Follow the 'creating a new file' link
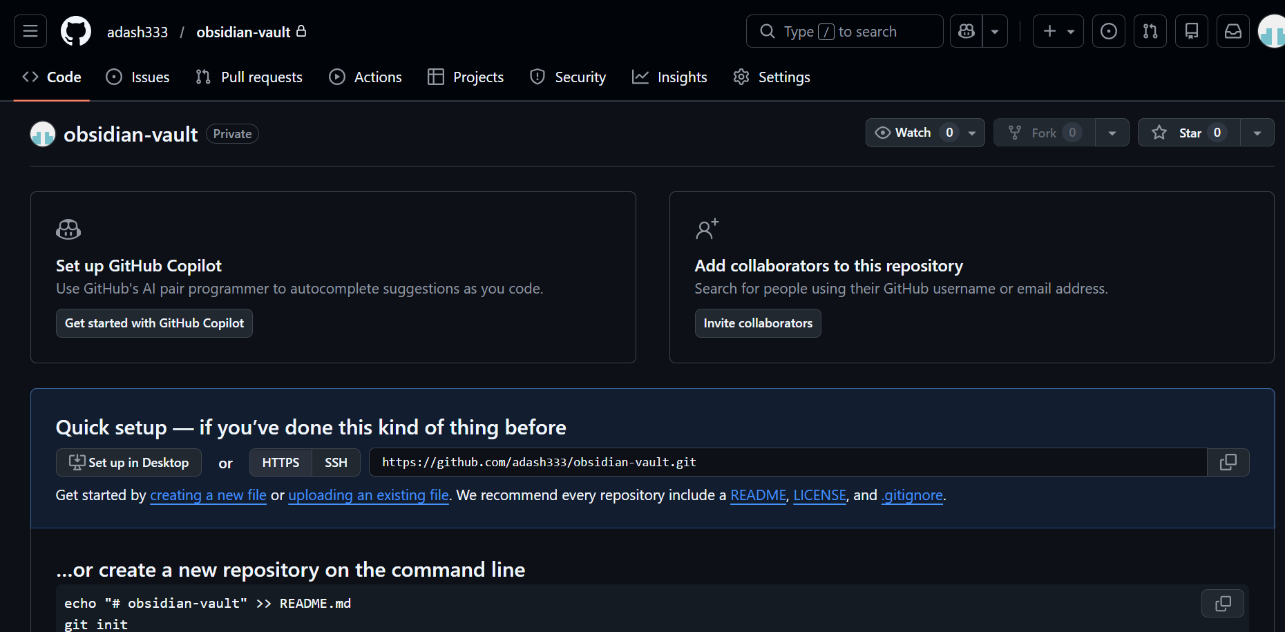This screenshot has width=1285, height=632. [x=208, y=495]
